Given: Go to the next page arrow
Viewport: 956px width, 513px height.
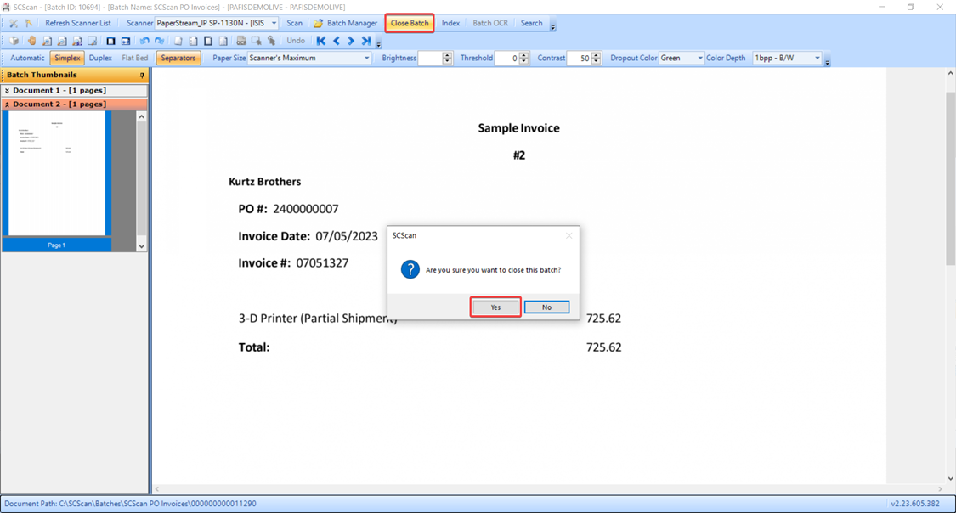Looking at the screenshot, I should tap(351, 41).
